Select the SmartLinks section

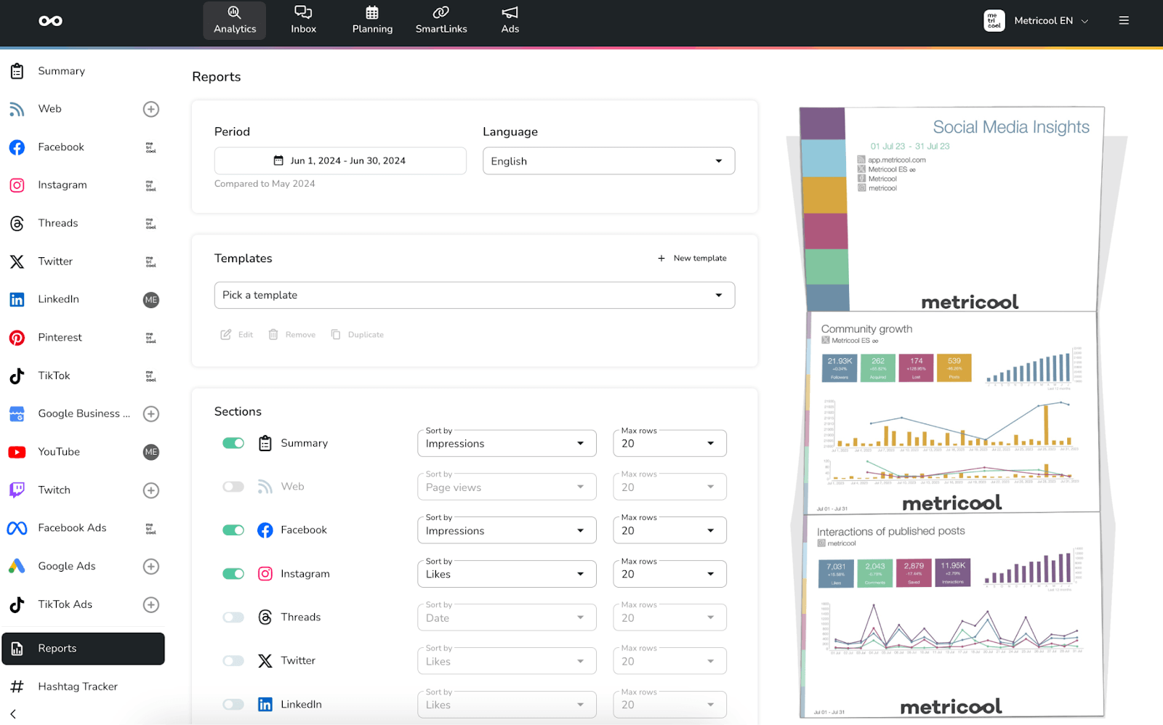click(x=440, y=20)
